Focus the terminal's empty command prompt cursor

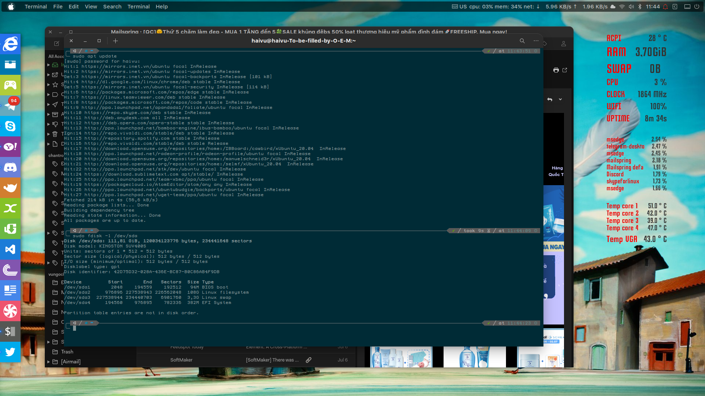pos(75,328)
